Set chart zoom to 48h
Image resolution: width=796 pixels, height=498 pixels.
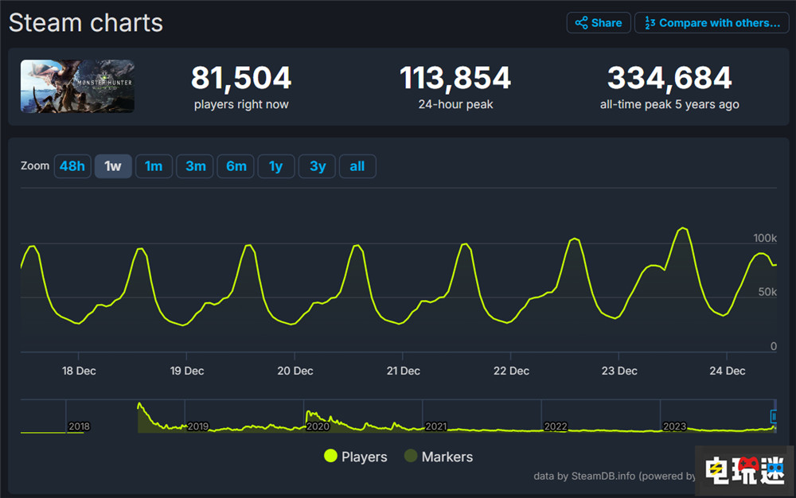(x=72, y=166)
